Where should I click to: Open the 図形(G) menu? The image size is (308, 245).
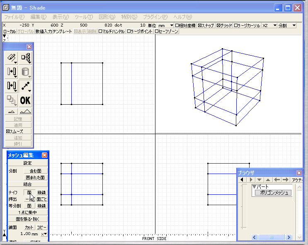(x=107, y=17)
